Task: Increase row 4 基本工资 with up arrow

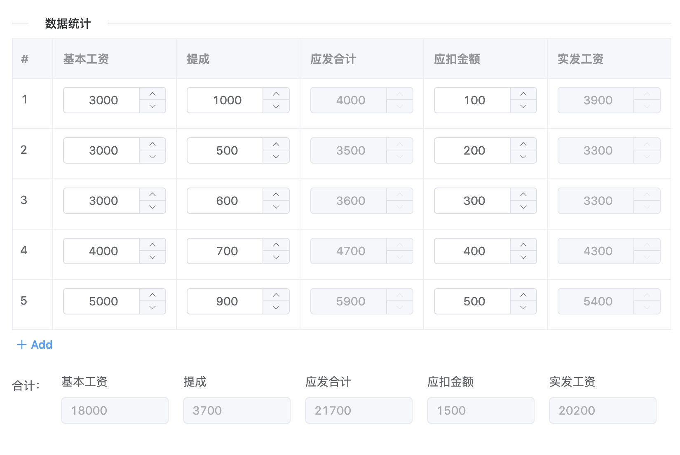Action: click(x=152, y=245)
